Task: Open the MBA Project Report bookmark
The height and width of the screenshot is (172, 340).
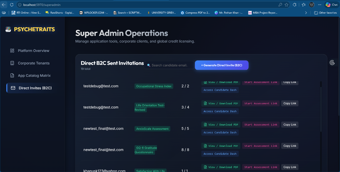Action: point(263,13)
